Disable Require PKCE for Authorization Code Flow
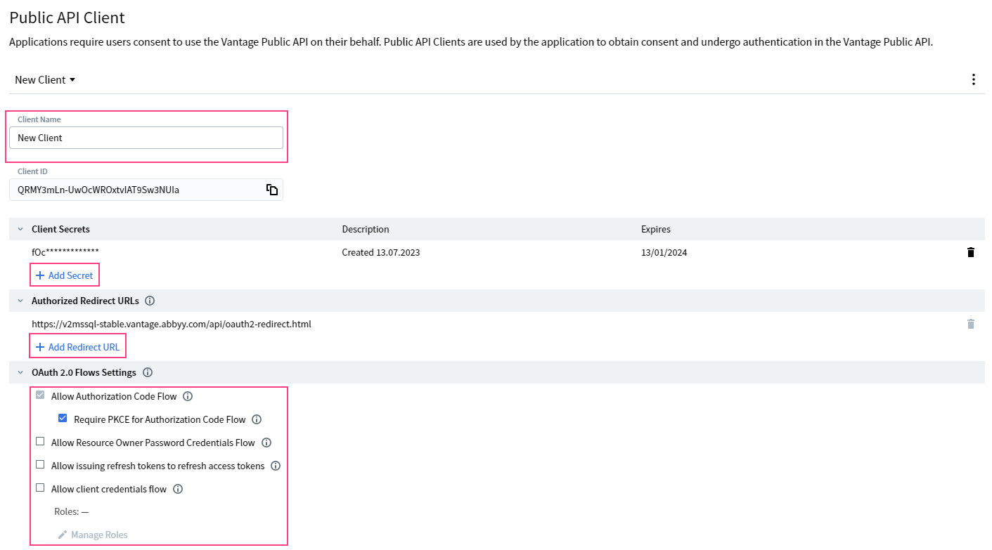The width and height of the screenshot is (992, 550). [x=63, y=419]
